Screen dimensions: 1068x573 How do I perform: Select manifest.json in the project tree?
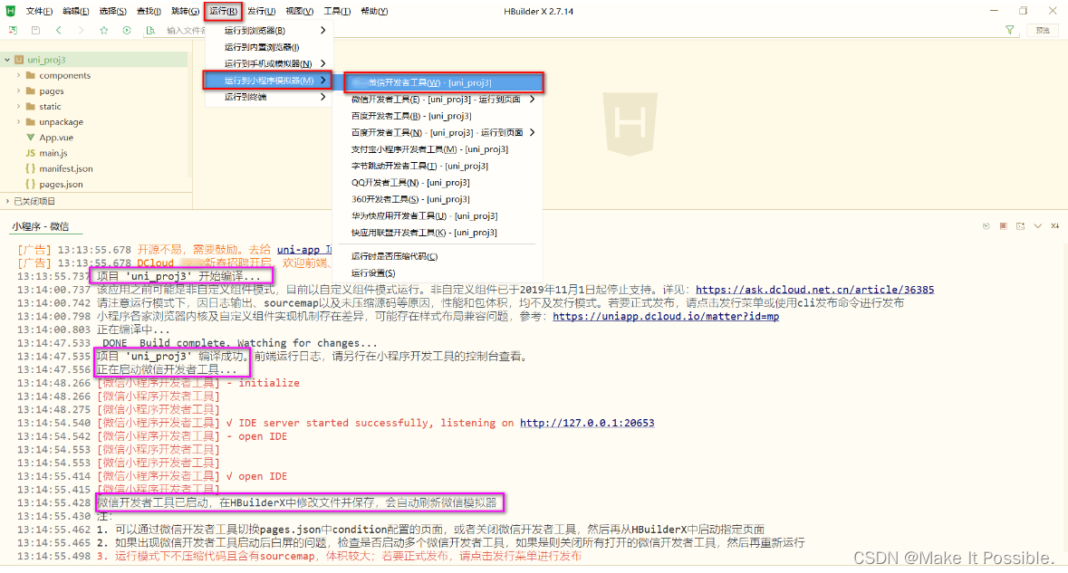(x=63, y=168)
